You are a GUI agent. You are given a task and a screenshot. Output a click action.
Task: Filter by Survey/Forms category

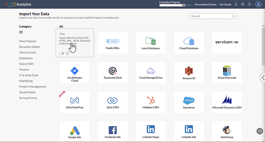coord(28,98)
